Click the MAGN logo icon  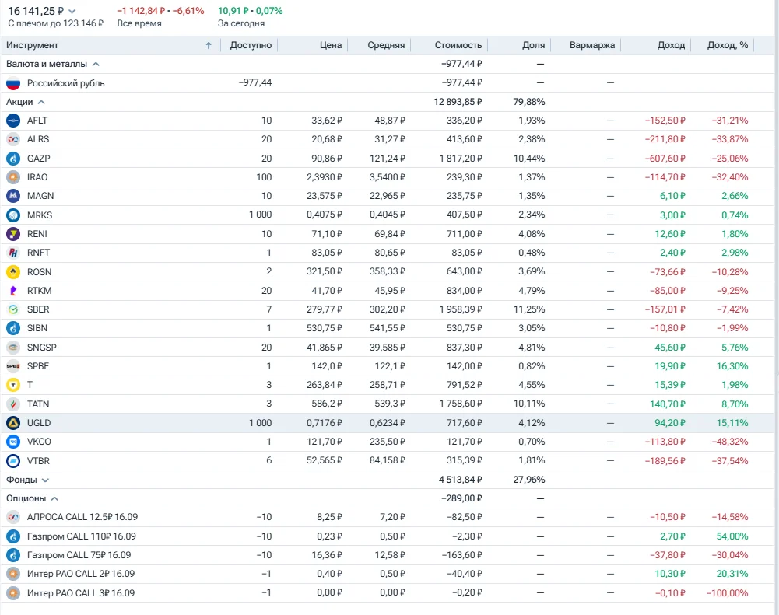pyautogui.click(x=13, y=196)
